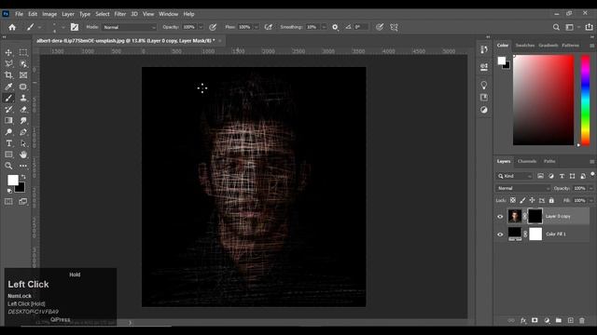The height and width of the screenshot is (335, 597).
Task: Toggle pressure for opacity button
Action: pos(213,27)
